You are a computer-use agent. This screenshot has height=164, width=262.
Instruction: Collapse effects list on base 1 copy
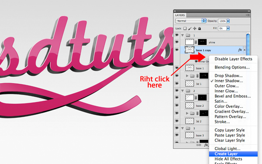245,50
